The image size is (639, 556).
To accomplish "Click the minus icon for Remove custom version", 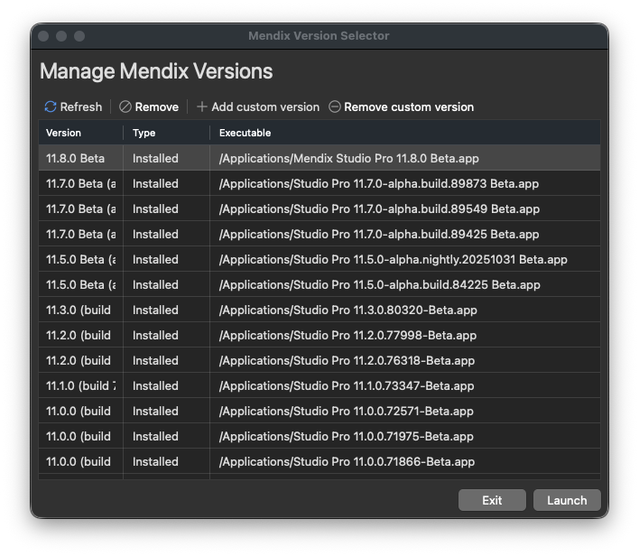I will [x=335, y=107].
